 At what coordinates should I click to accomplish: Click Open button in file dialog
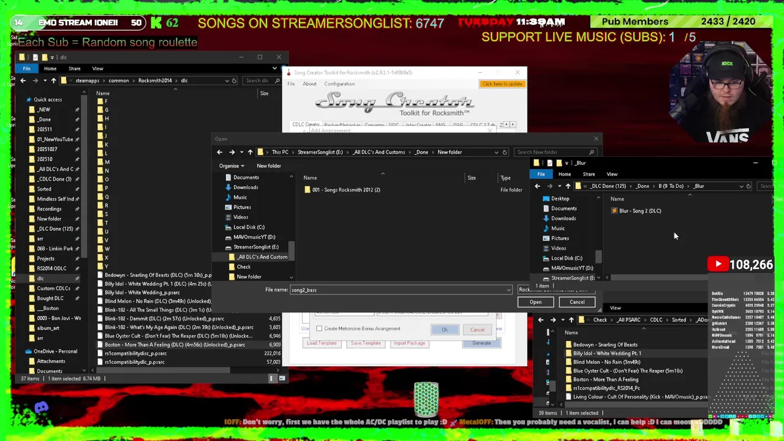[x=535, y=302]
